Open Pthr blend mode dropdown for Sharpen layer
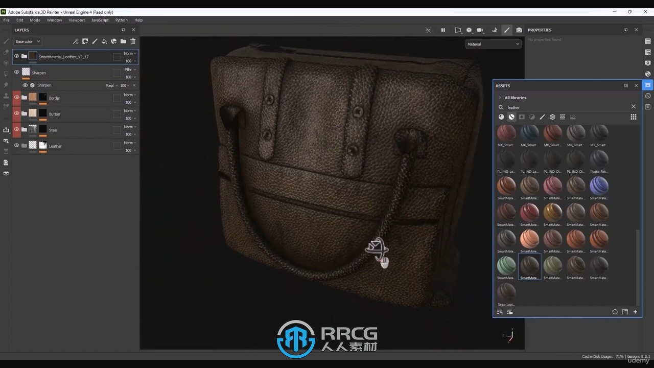Screen dimensions: 654x368 [130, 70]
